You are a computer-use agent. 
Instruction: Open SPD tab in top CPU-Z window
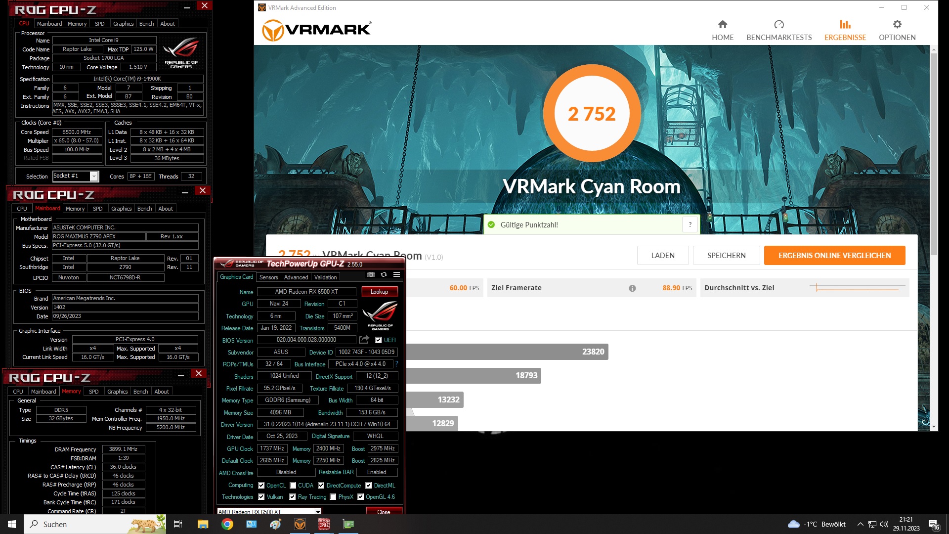coord(99,24)
